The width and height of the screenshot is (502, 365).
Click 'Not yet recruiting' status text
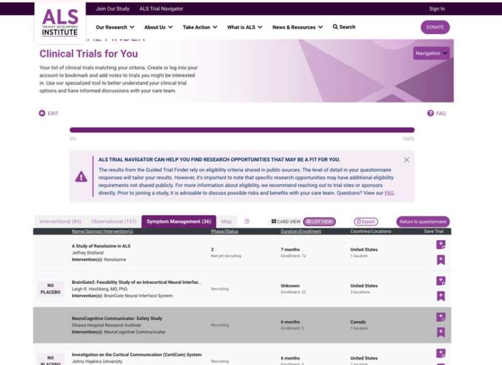pyautogui.click(x=226, y=256)
